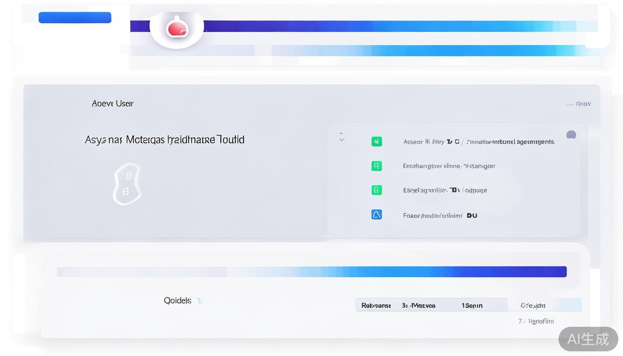Click small loading icon left of list
This screenshot has height=356, width=623.
coord(342,137)
